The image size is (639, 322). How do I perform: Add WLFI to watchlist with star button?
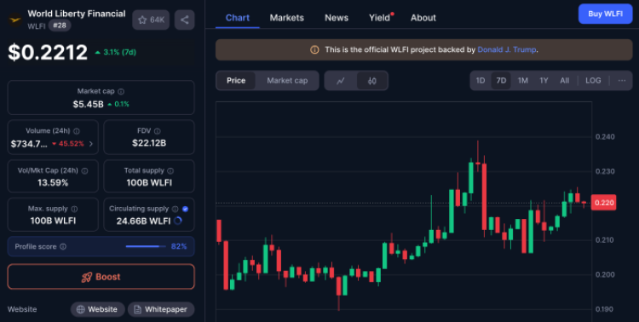pyautogui.click(x=151, y=20)
